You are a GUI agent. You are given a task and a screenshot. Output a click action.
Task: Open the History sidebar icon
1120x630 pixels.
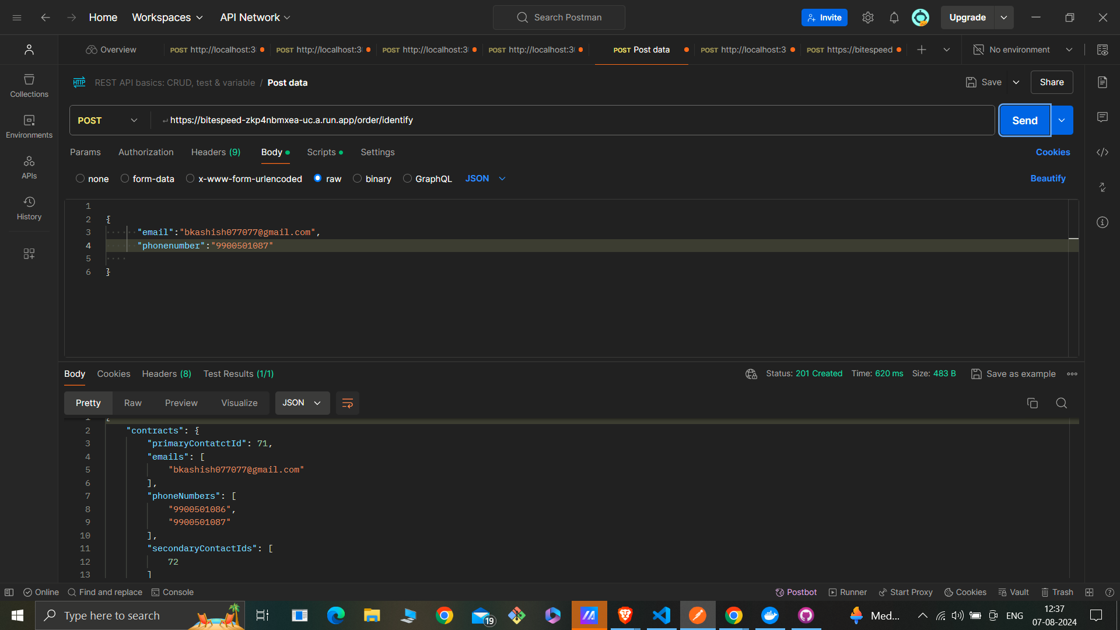click(x=29, y=208)
